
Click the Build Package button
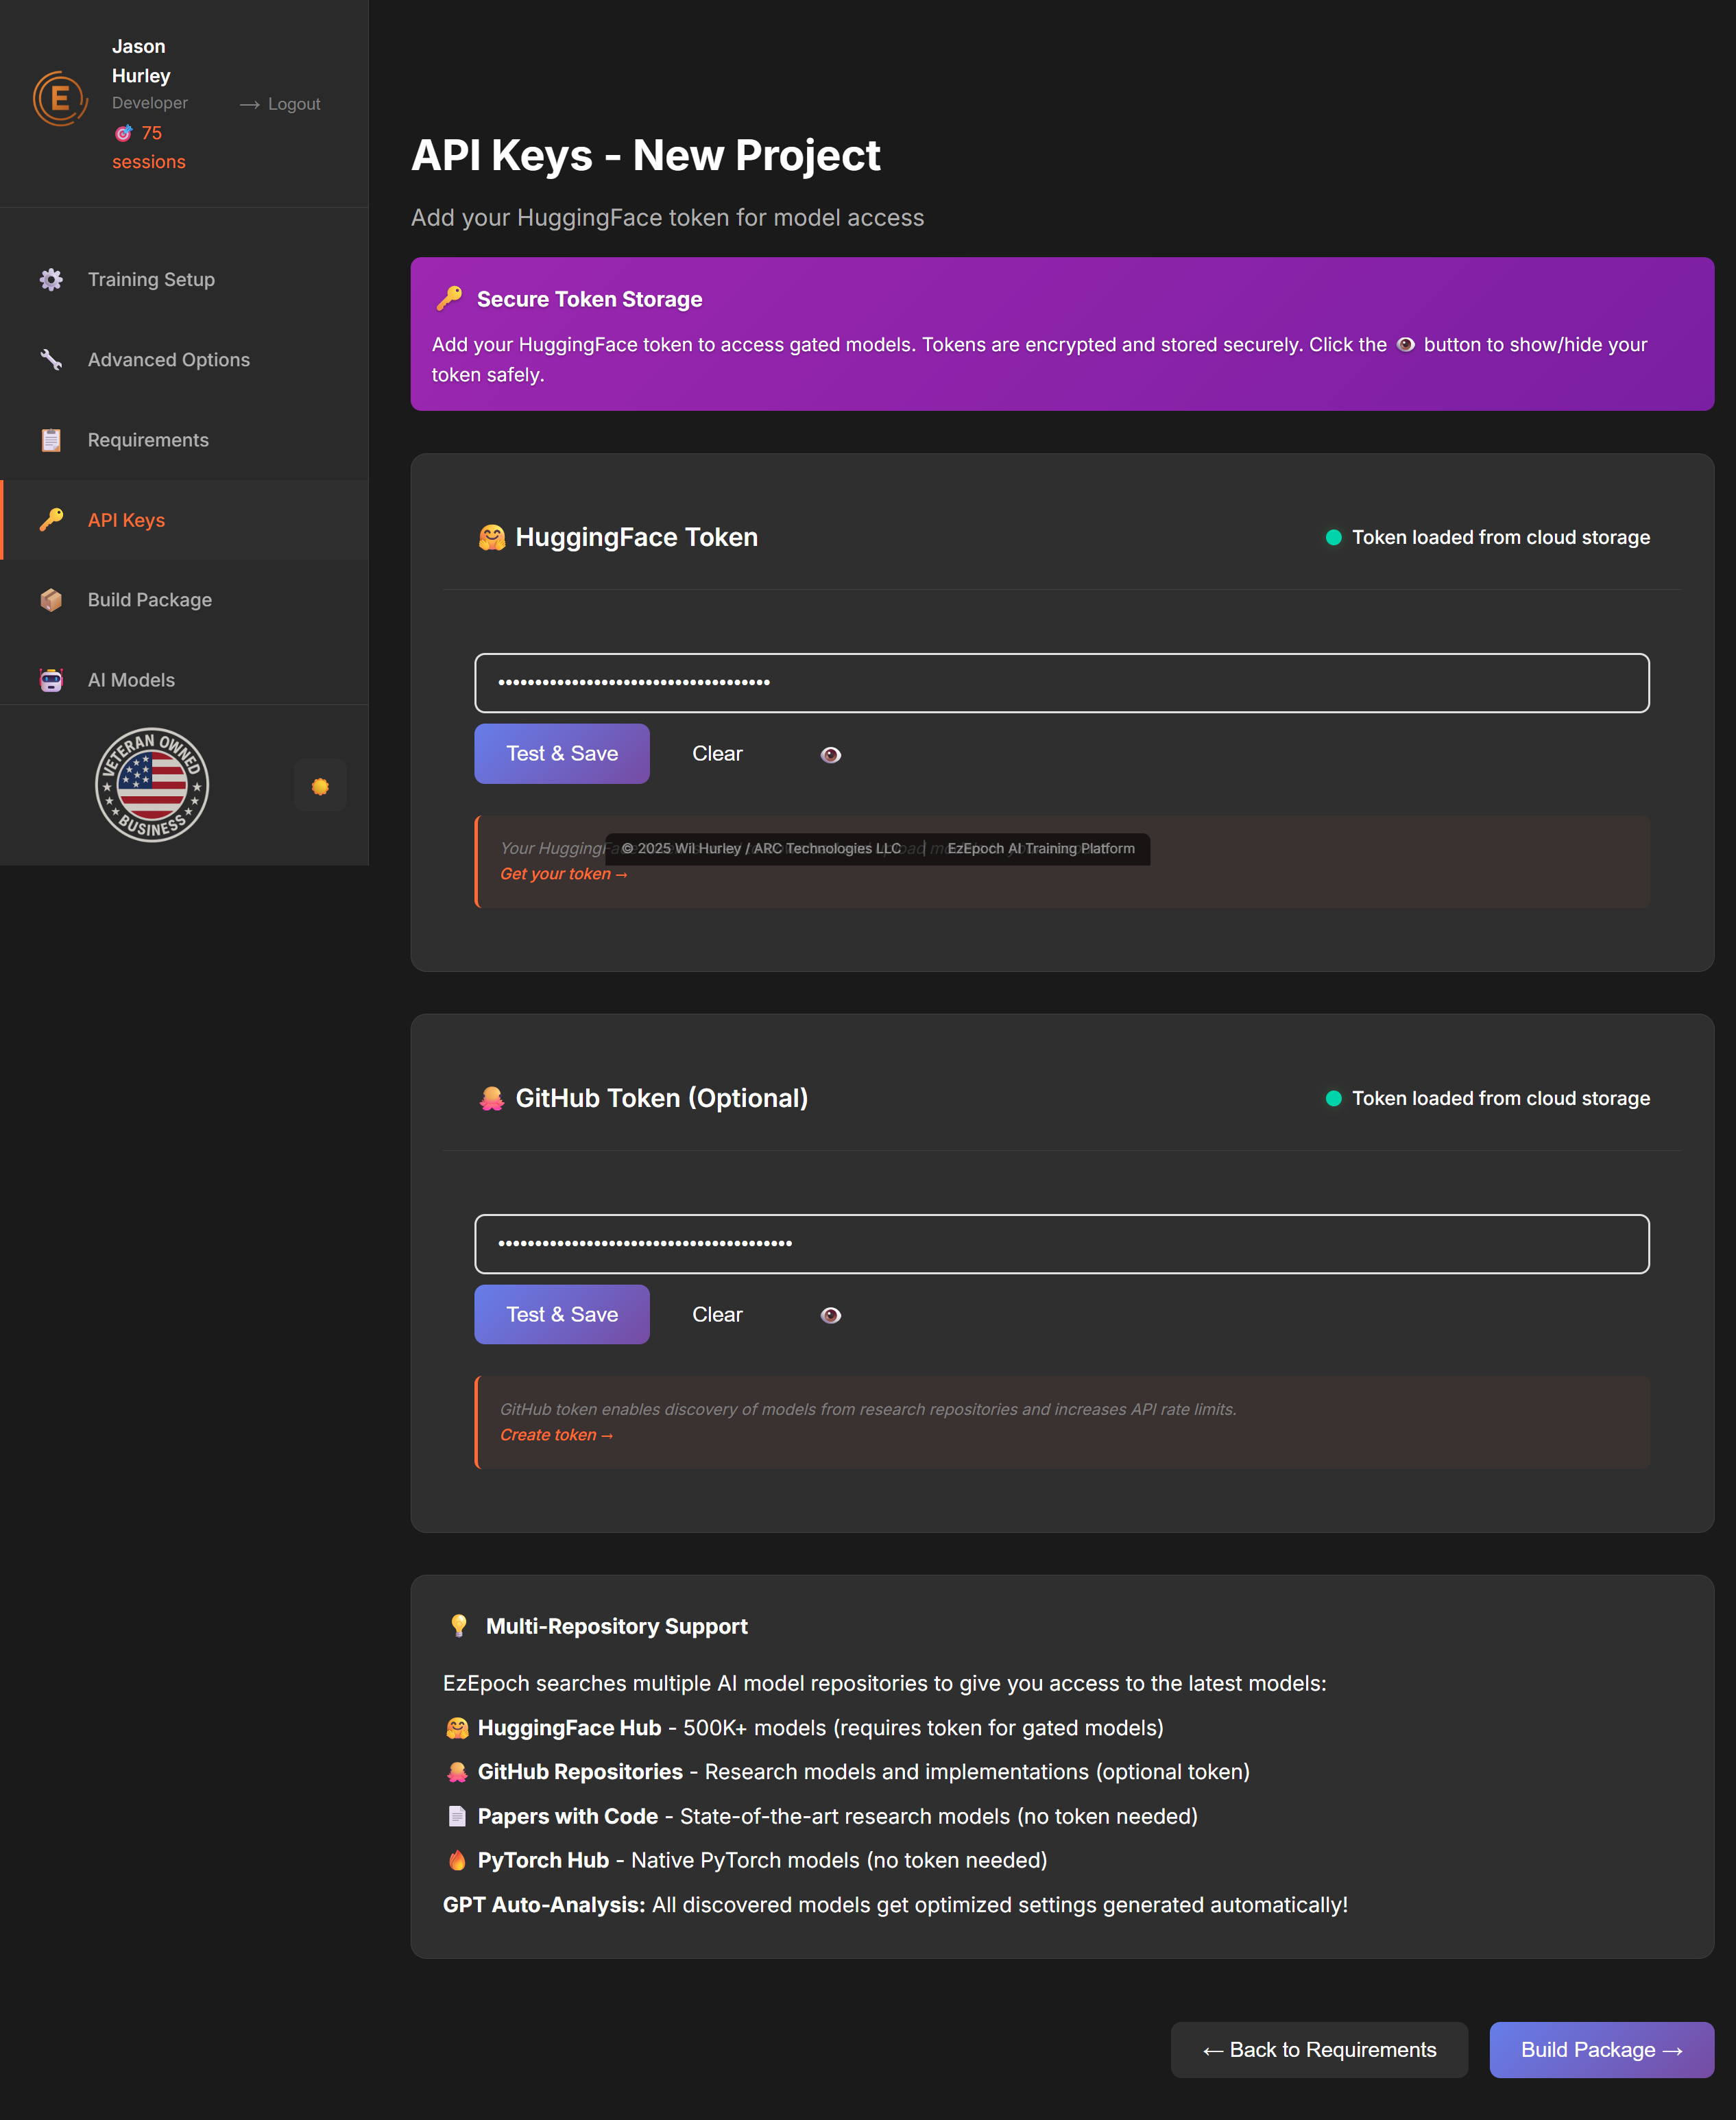[x=1600, y=2050]
